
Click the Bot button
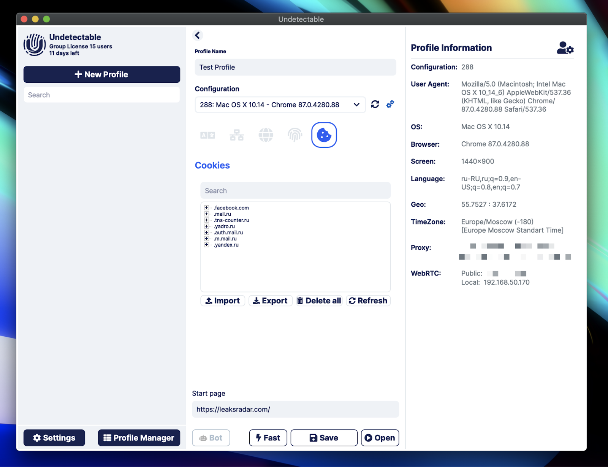(211, 438)
